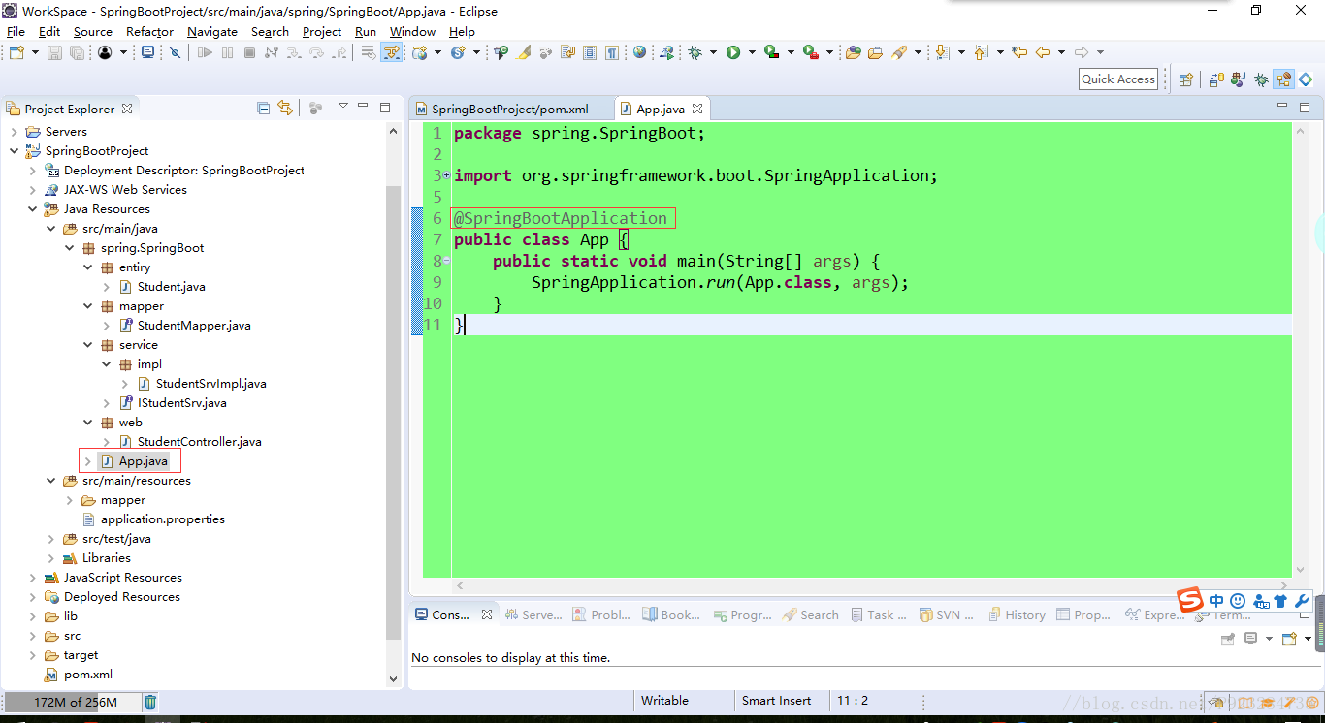Viewport: 1325px width, 723px height.
Task: Open the dropdown next to New icon
Action: [x=35, y=52]
